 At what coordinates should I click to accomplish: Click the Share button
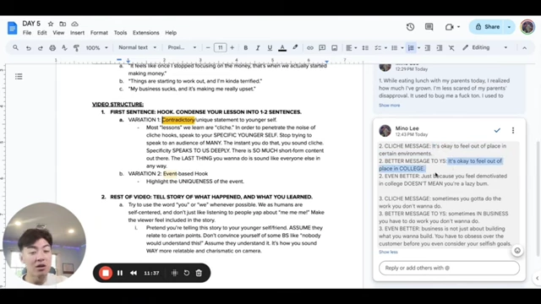(x=488, y=27)
